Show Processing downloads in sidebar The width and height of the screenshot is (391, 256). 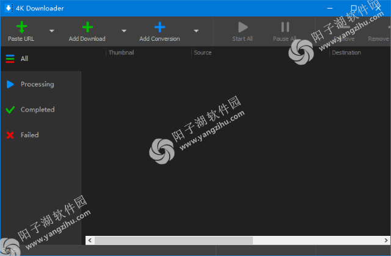(41, 84)
